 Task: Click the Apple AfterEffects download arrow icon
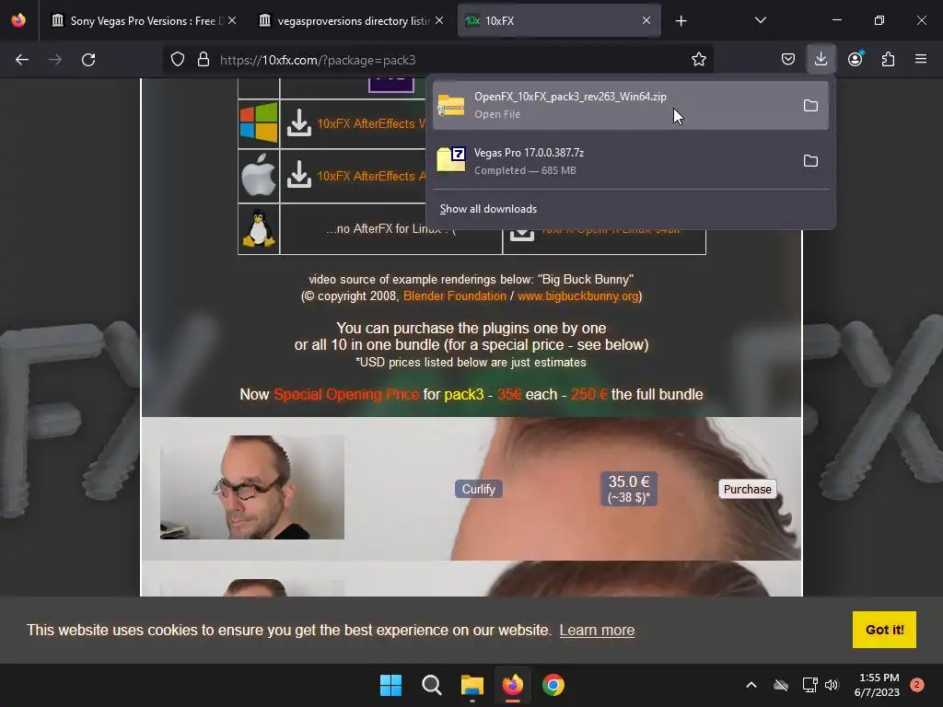click(x=299, y=176)
